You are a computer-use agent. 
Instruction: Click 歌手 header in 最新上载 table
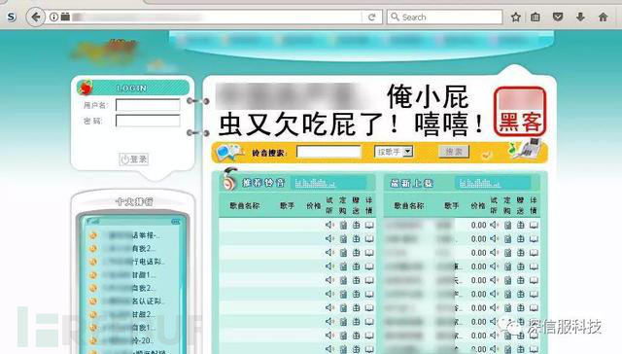(451, 205)
